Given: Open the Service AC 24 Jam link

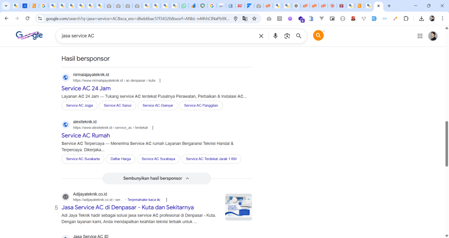Looking at the screenshot, I should coord(86,88).
